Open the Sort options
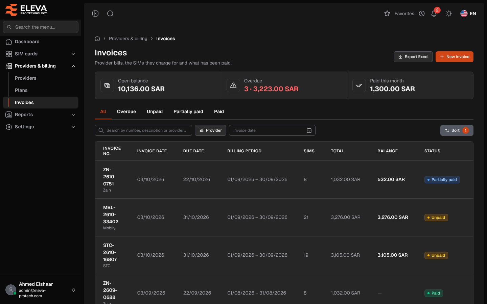The height and width of the screenshot is (304, 487). [x=457, y=130]
